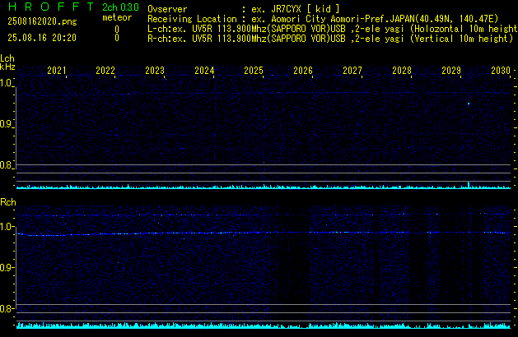The width and height of the screenshot is (518, 337).
Task: Click the meteor count label
Action: tap(117, 17)
